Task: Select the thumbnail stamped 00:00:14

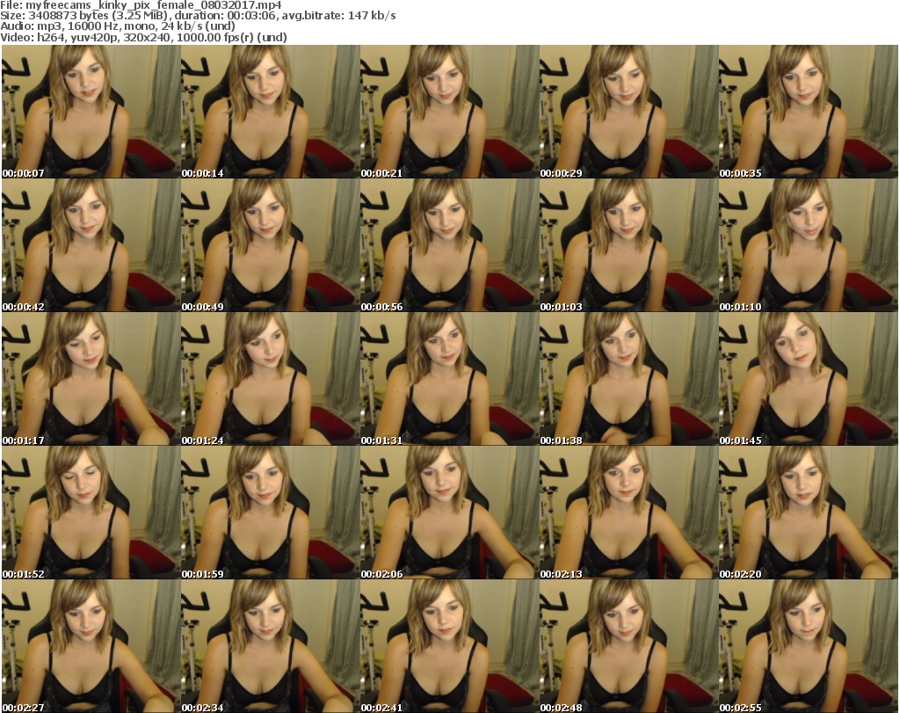Action: click(271, 112)
